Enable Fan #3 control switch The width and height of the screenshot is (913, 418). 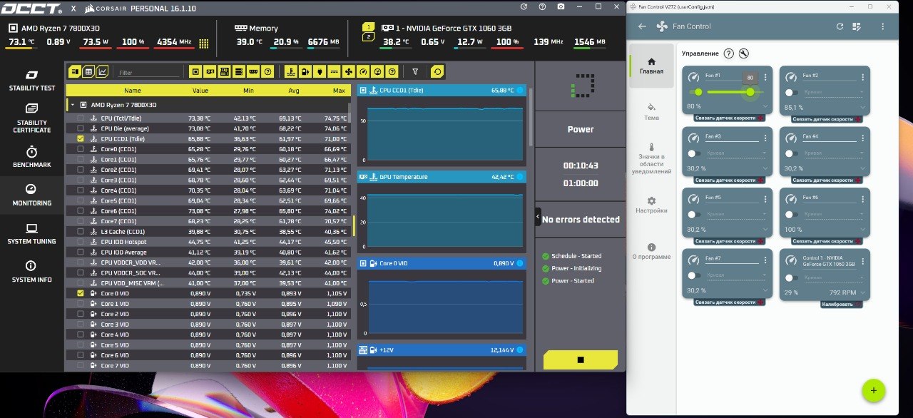pos(695,153)
